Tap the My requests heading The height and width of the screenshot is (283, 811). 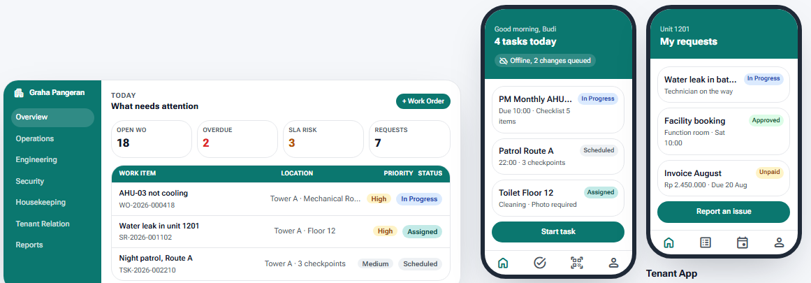click(689, 41)
